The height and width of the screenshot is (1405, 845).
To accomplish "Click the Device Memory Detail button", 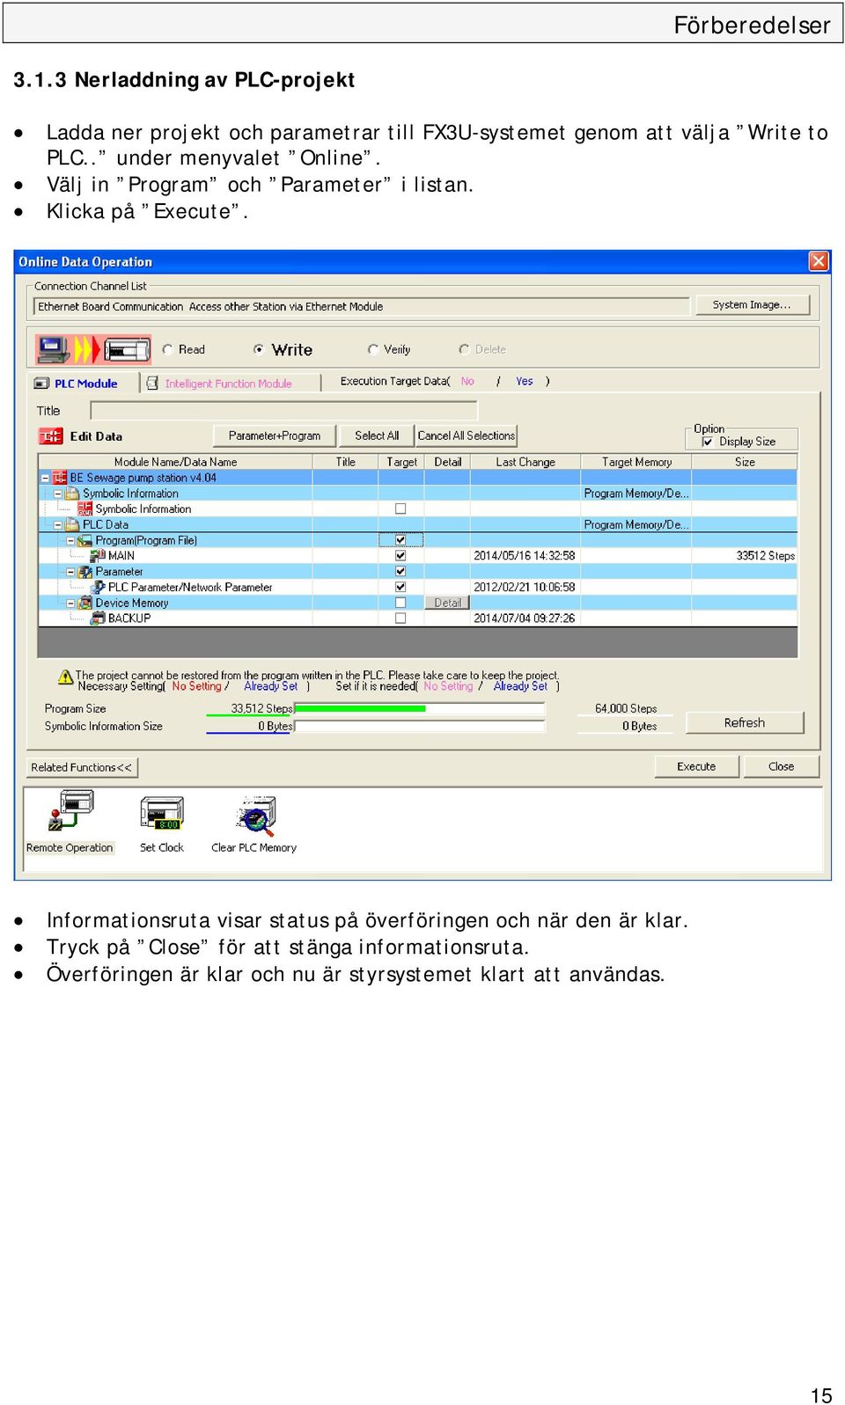I will click(x=447, y=603).
